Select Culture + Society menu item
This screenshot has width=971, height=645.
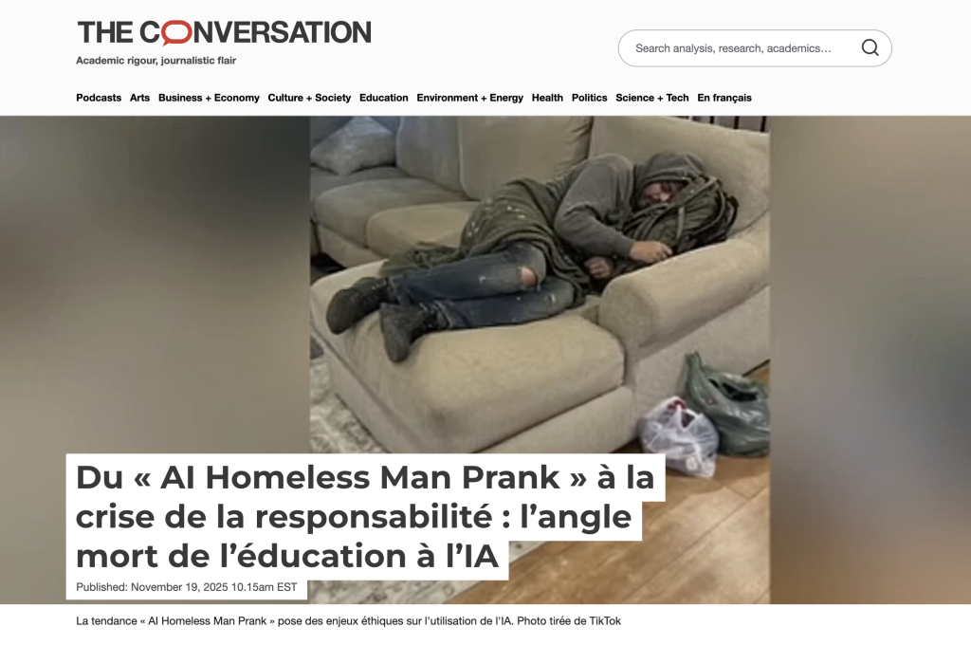tap(309, 98)
